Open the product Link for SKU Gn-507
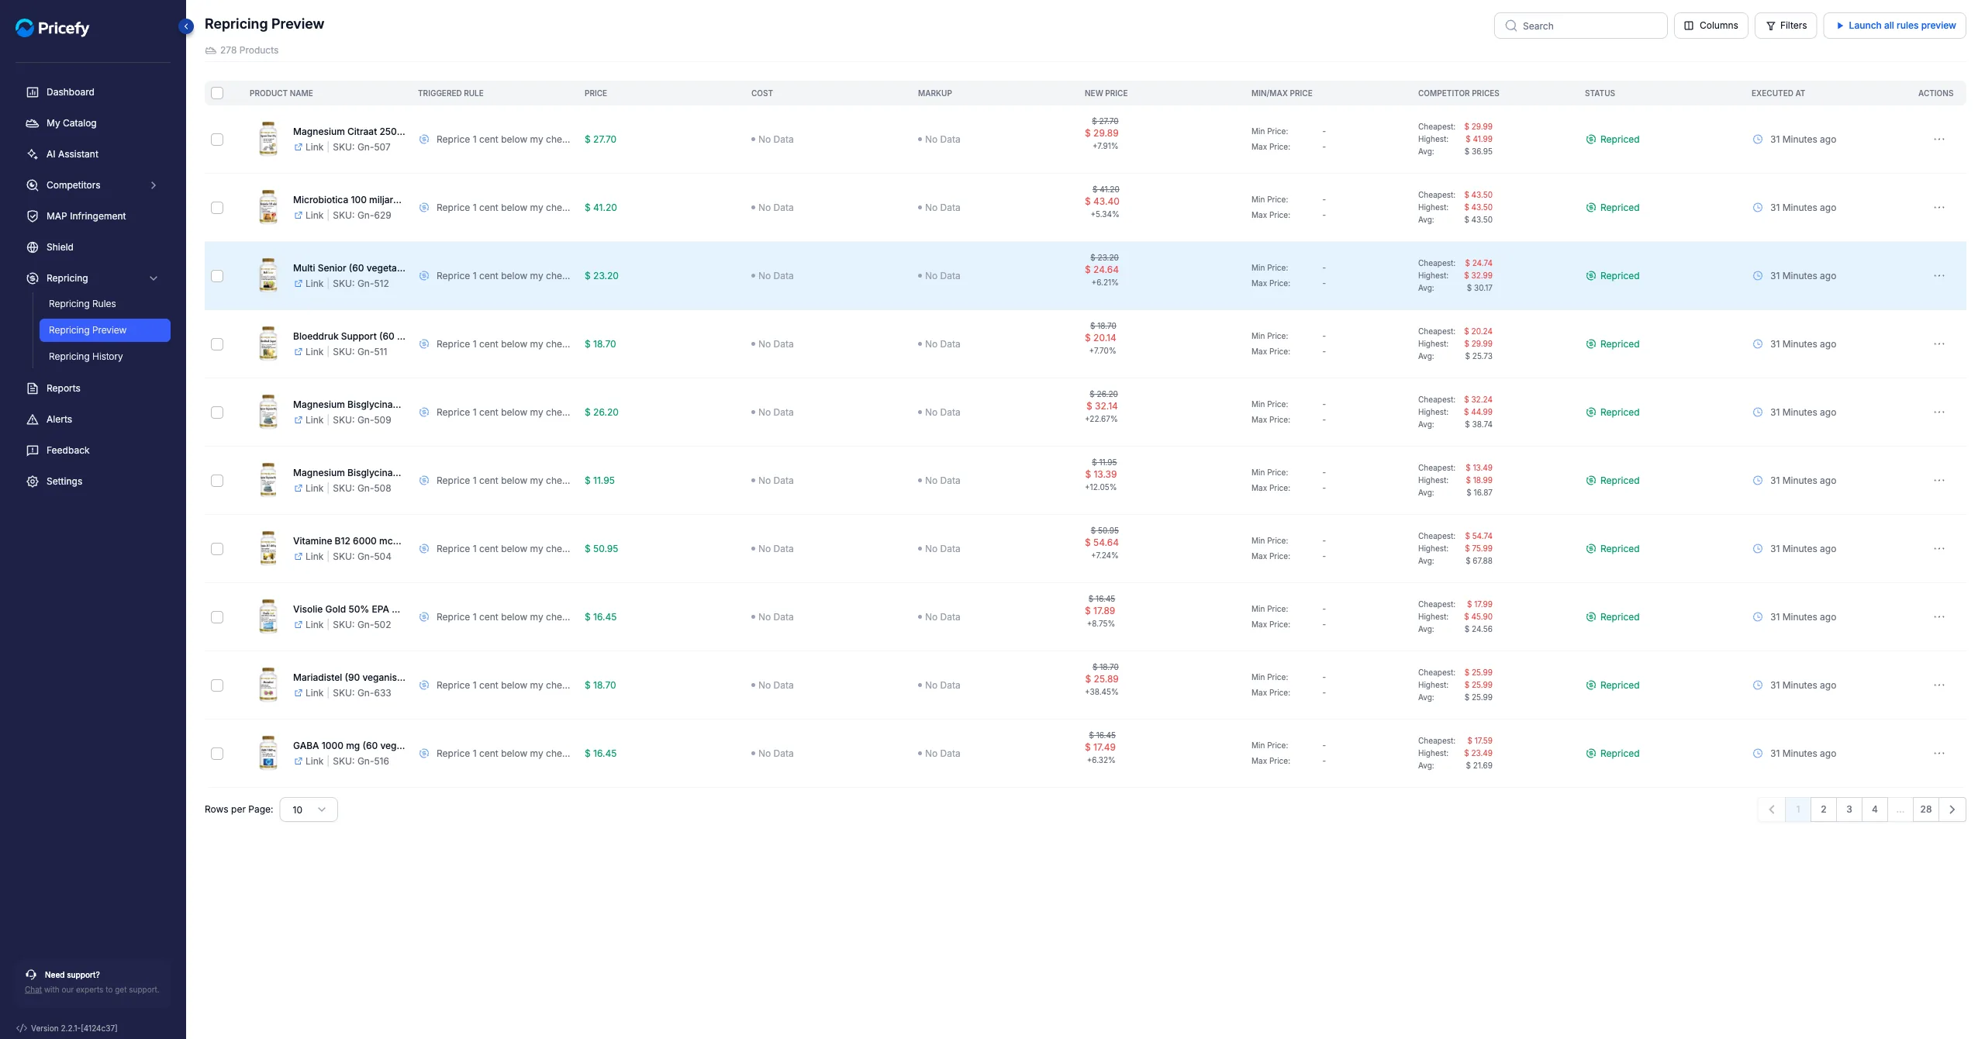Image resolution: width=1985 pixels, height=1039 pixels. click(x=309, y=147)
